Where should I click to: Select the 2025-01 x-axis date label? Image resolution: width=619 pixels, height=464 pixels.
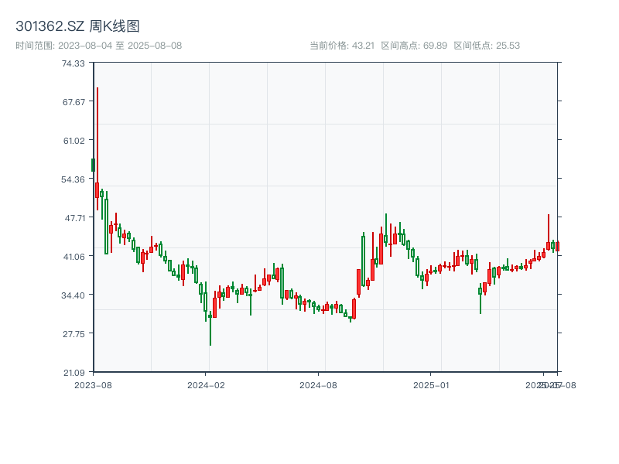tap(432, 384)
